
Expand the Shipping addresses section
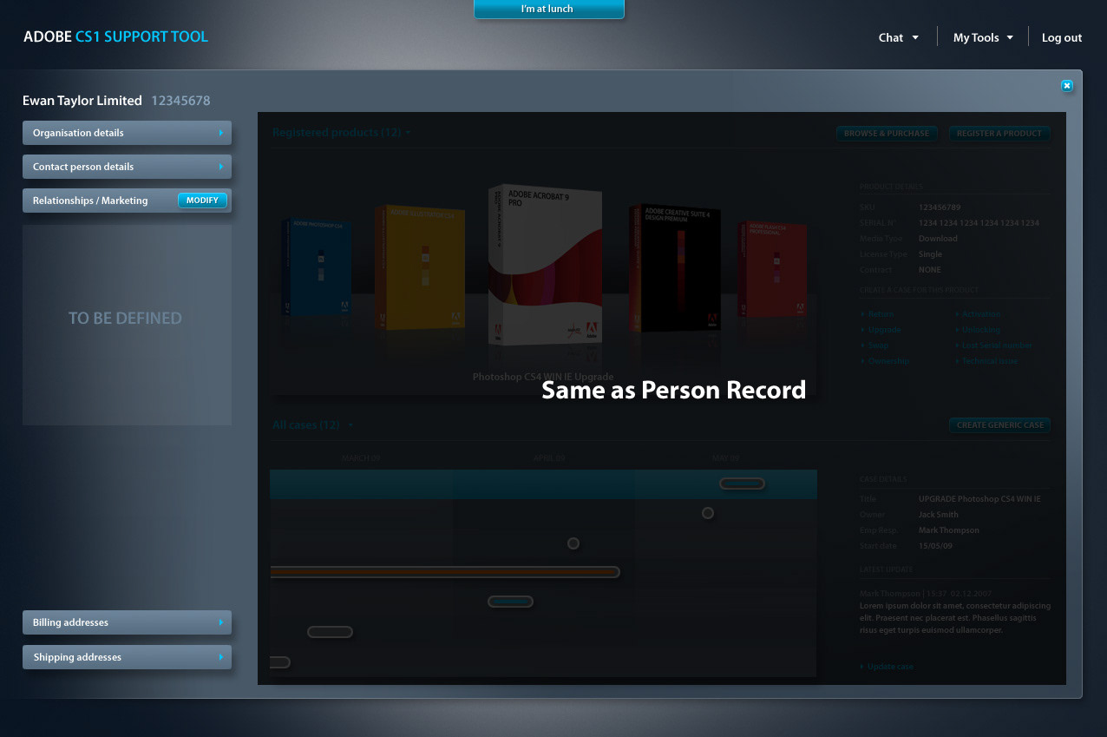point(127,657)
